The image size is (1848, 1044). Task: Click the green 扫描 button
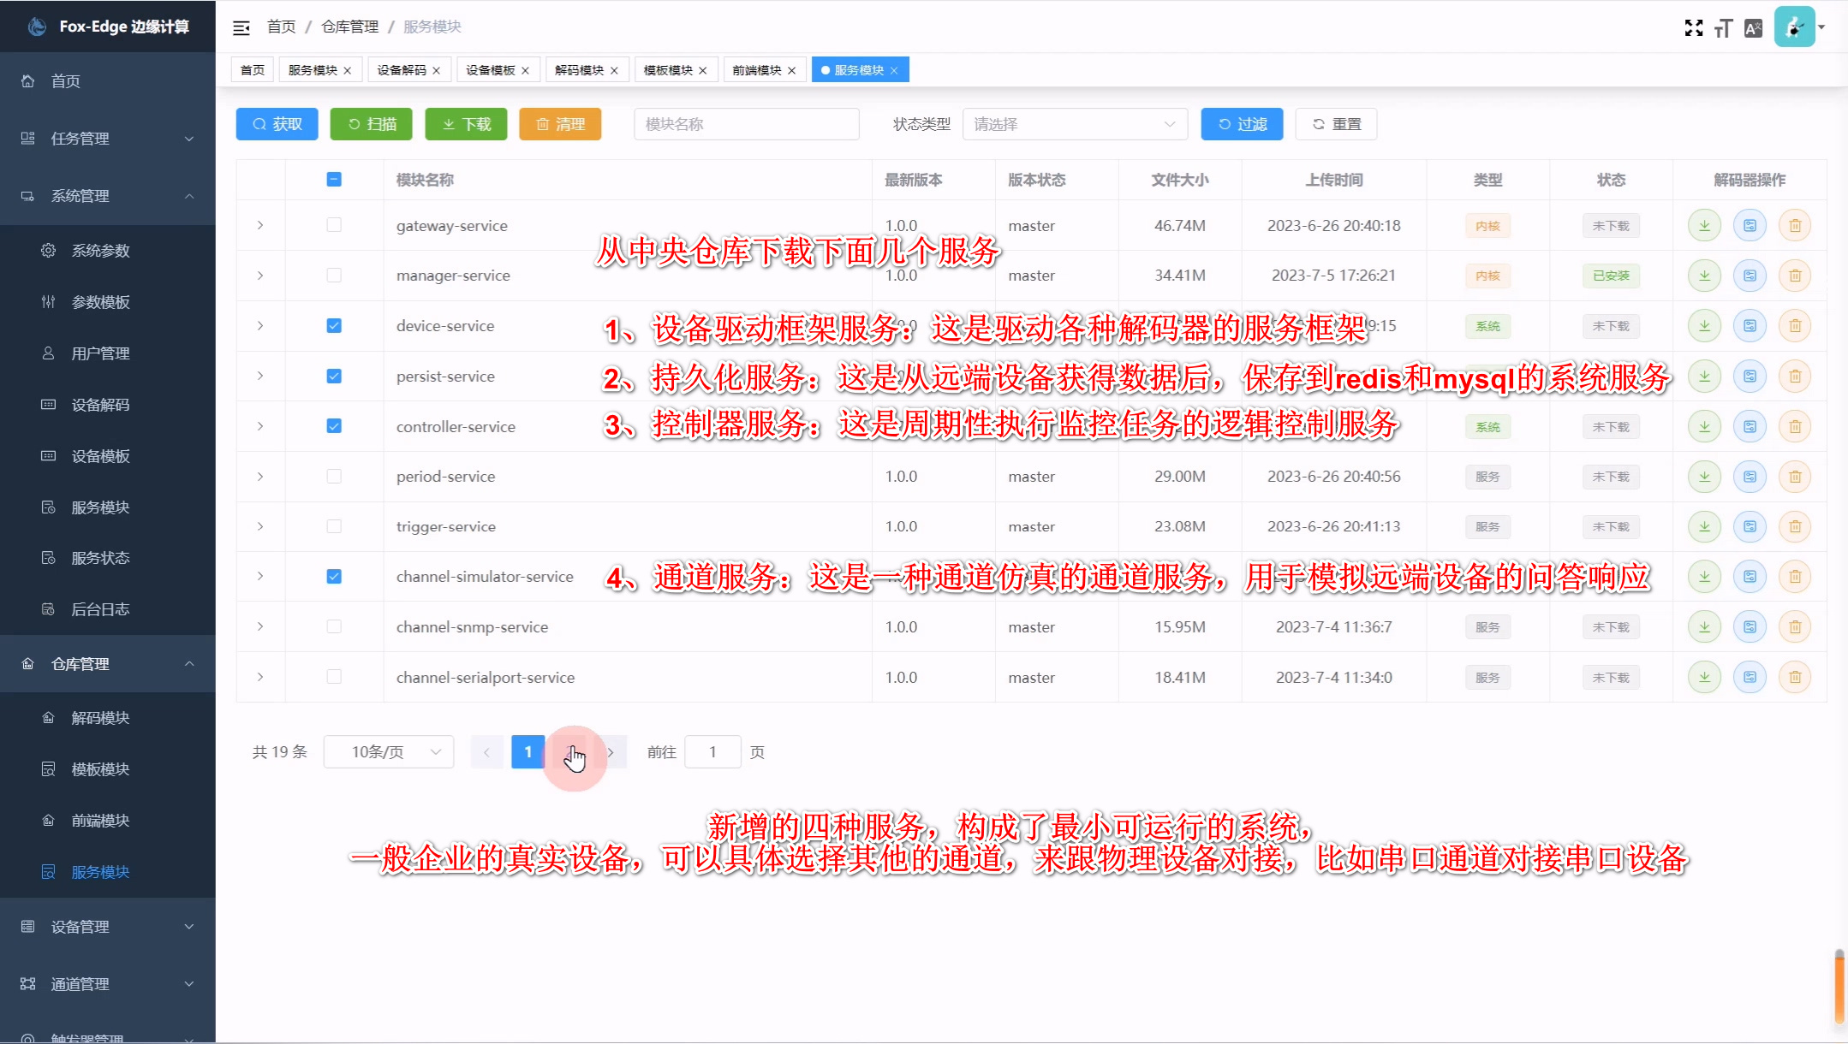tap(372, 124)
